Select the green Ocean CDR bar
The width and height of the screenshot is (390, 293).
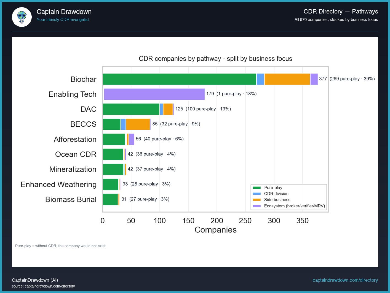(113, 154)
